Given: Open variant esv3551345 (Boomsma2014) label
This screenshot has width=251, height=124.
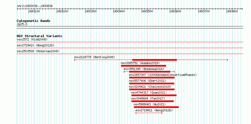Looking at the screenshot, I should [x=144, y=69].
